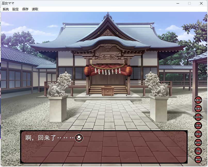
Task: Open the load game screen
Action: [198, 109]
